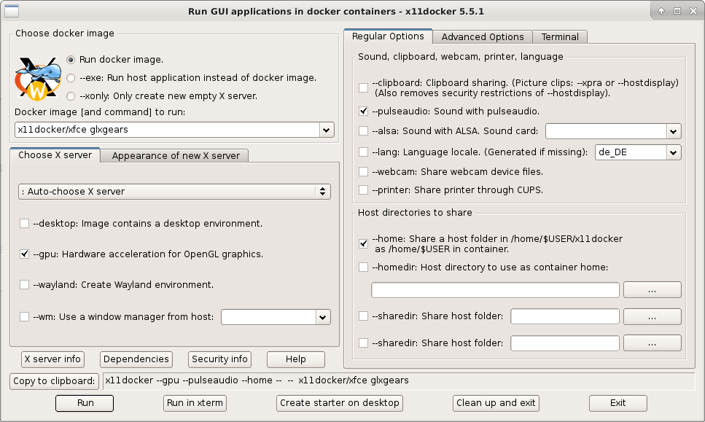Viewport: 705px width, 422px height.
Task: Open the ALSA sound card dropdown
Action: (x=673, y=132)
